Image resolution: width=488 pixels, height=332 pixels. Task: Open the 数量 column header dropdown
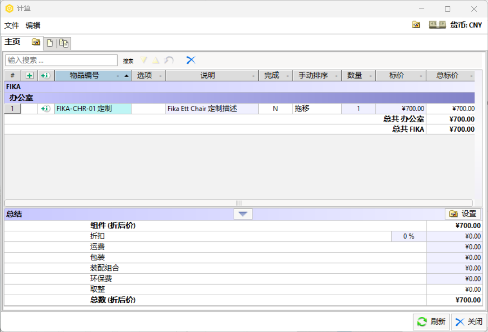click(x=370, y=76)
